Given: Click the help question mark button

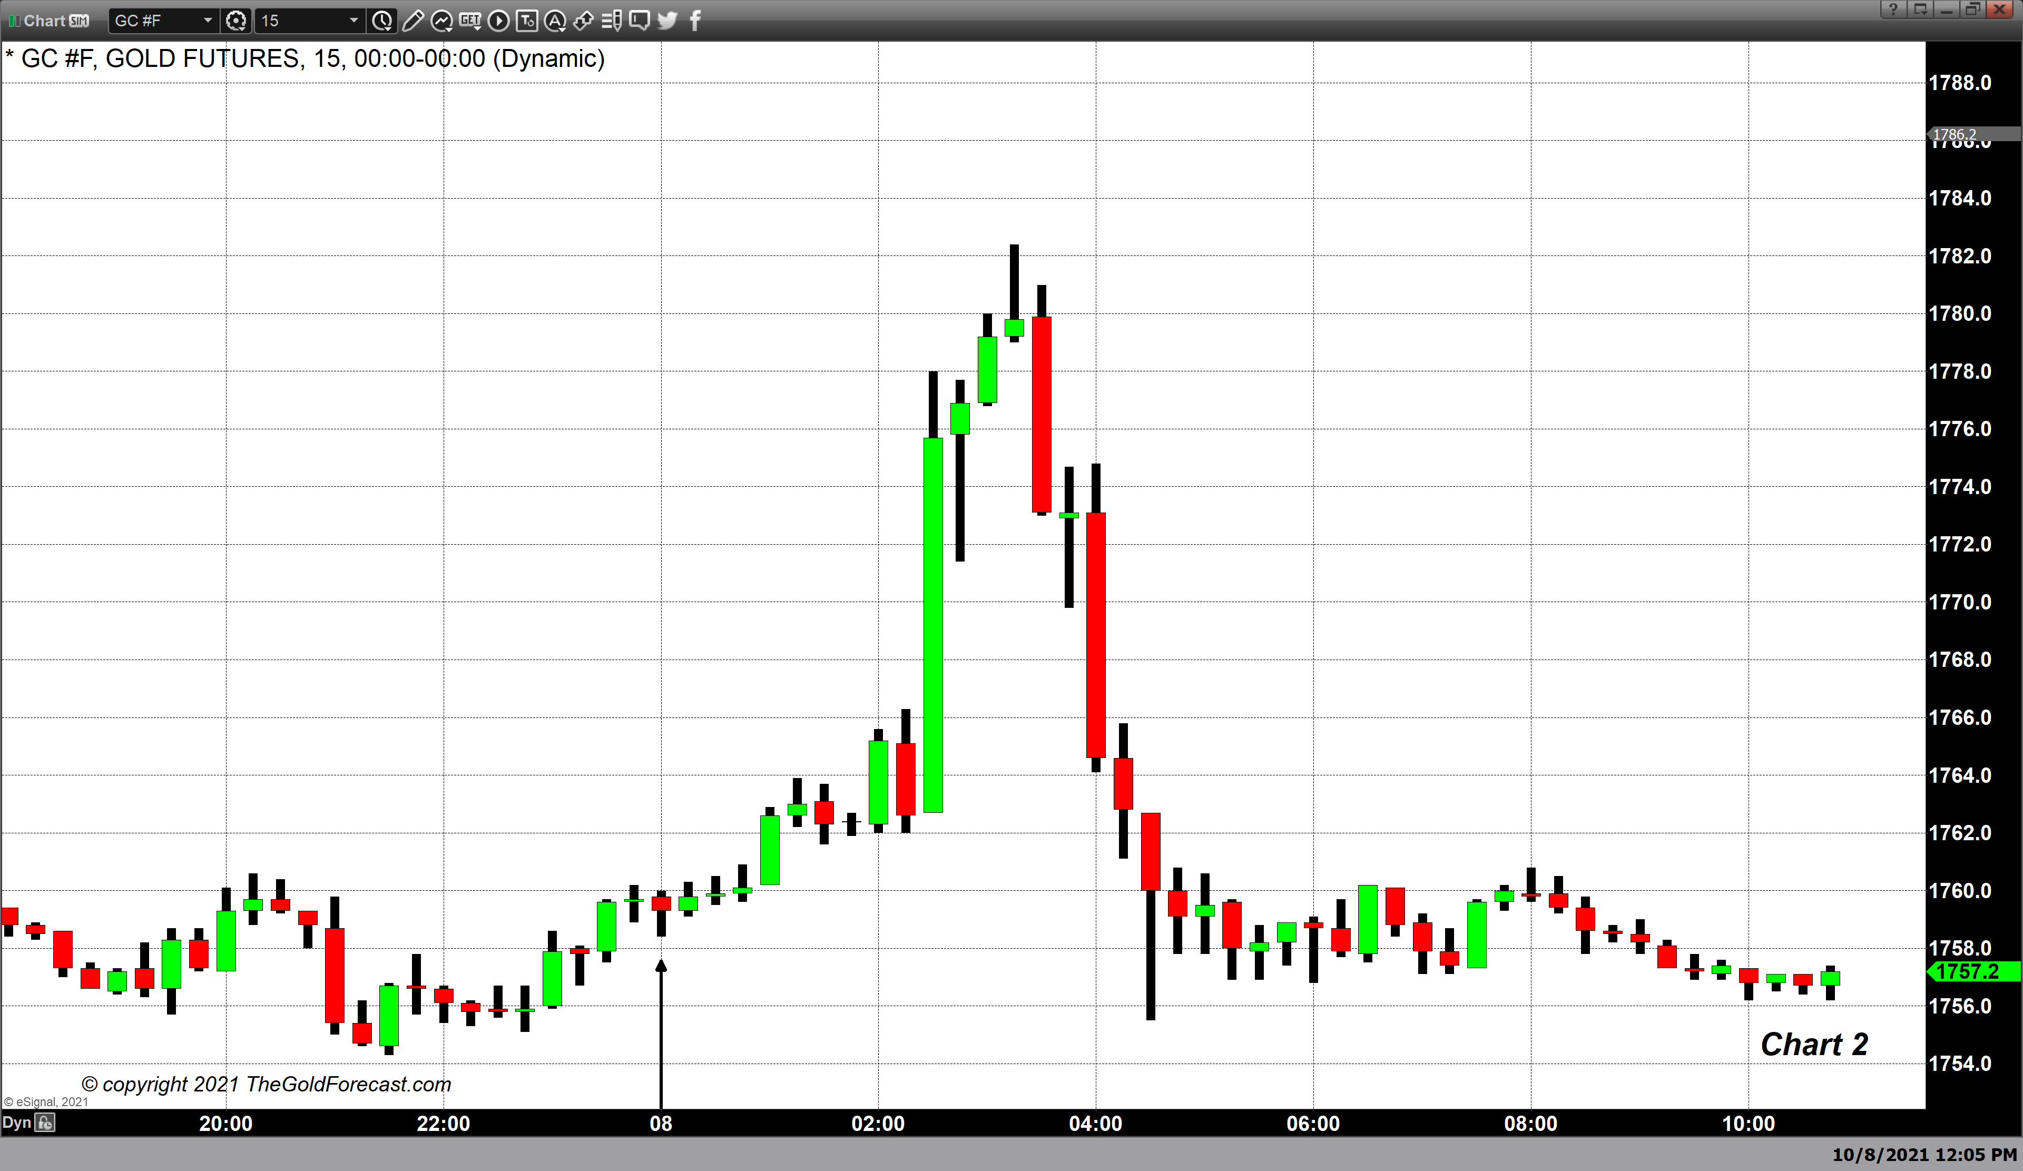Looking at the screenshot, I should point(1893,9).
